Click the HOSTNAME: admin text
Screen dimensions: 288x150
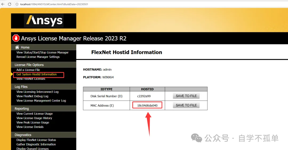(x=97, y=69)
